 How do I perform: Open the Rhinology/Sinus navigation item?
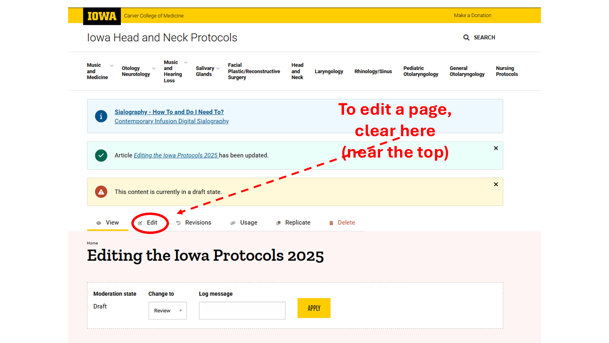373,71
